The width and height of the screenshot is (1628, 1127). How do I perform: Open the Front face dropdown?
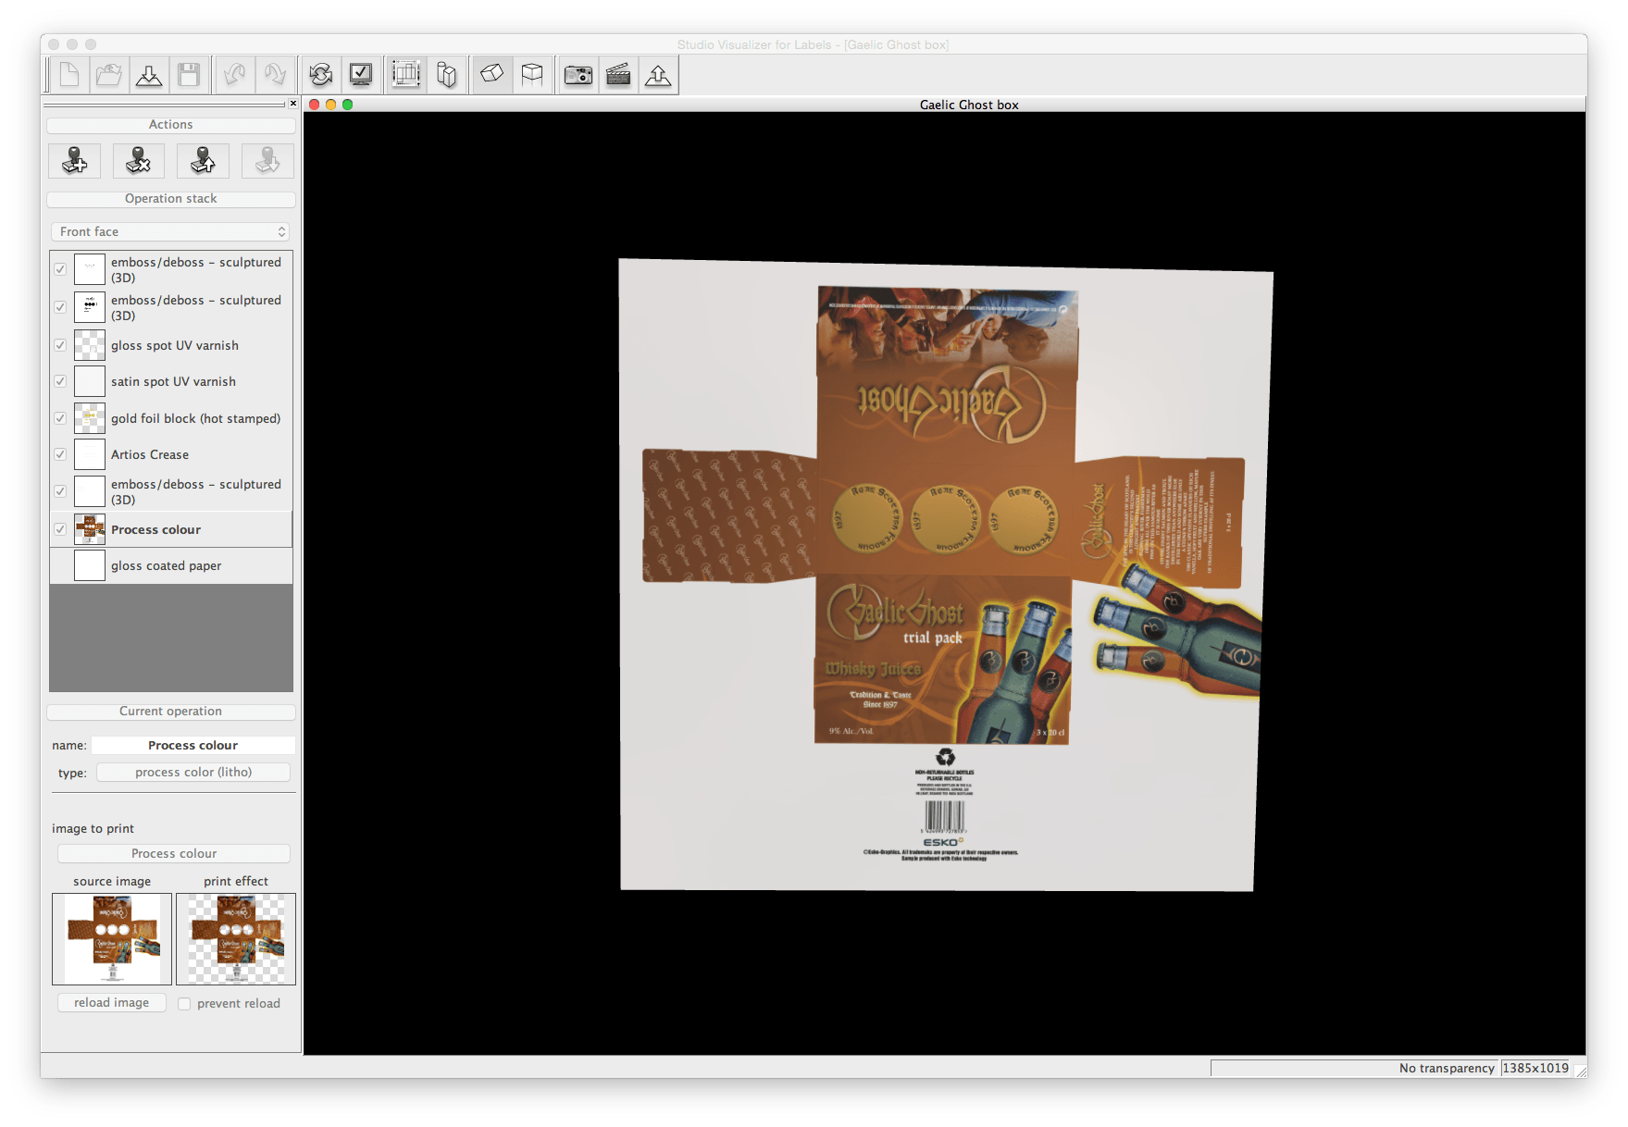point(170,231)
